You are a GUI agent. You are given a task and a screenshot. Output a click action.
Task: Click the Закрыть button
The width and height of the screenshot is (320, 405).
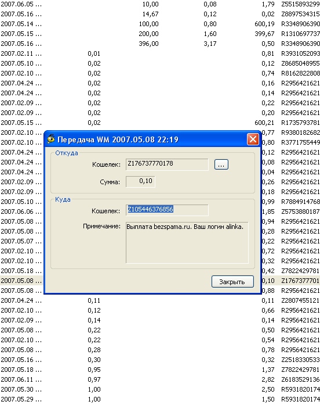pyautogui.click(x=232, y=282)
